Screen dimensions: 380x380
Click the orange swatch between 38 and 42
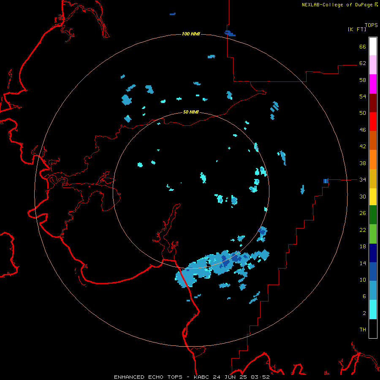point(373,160)
